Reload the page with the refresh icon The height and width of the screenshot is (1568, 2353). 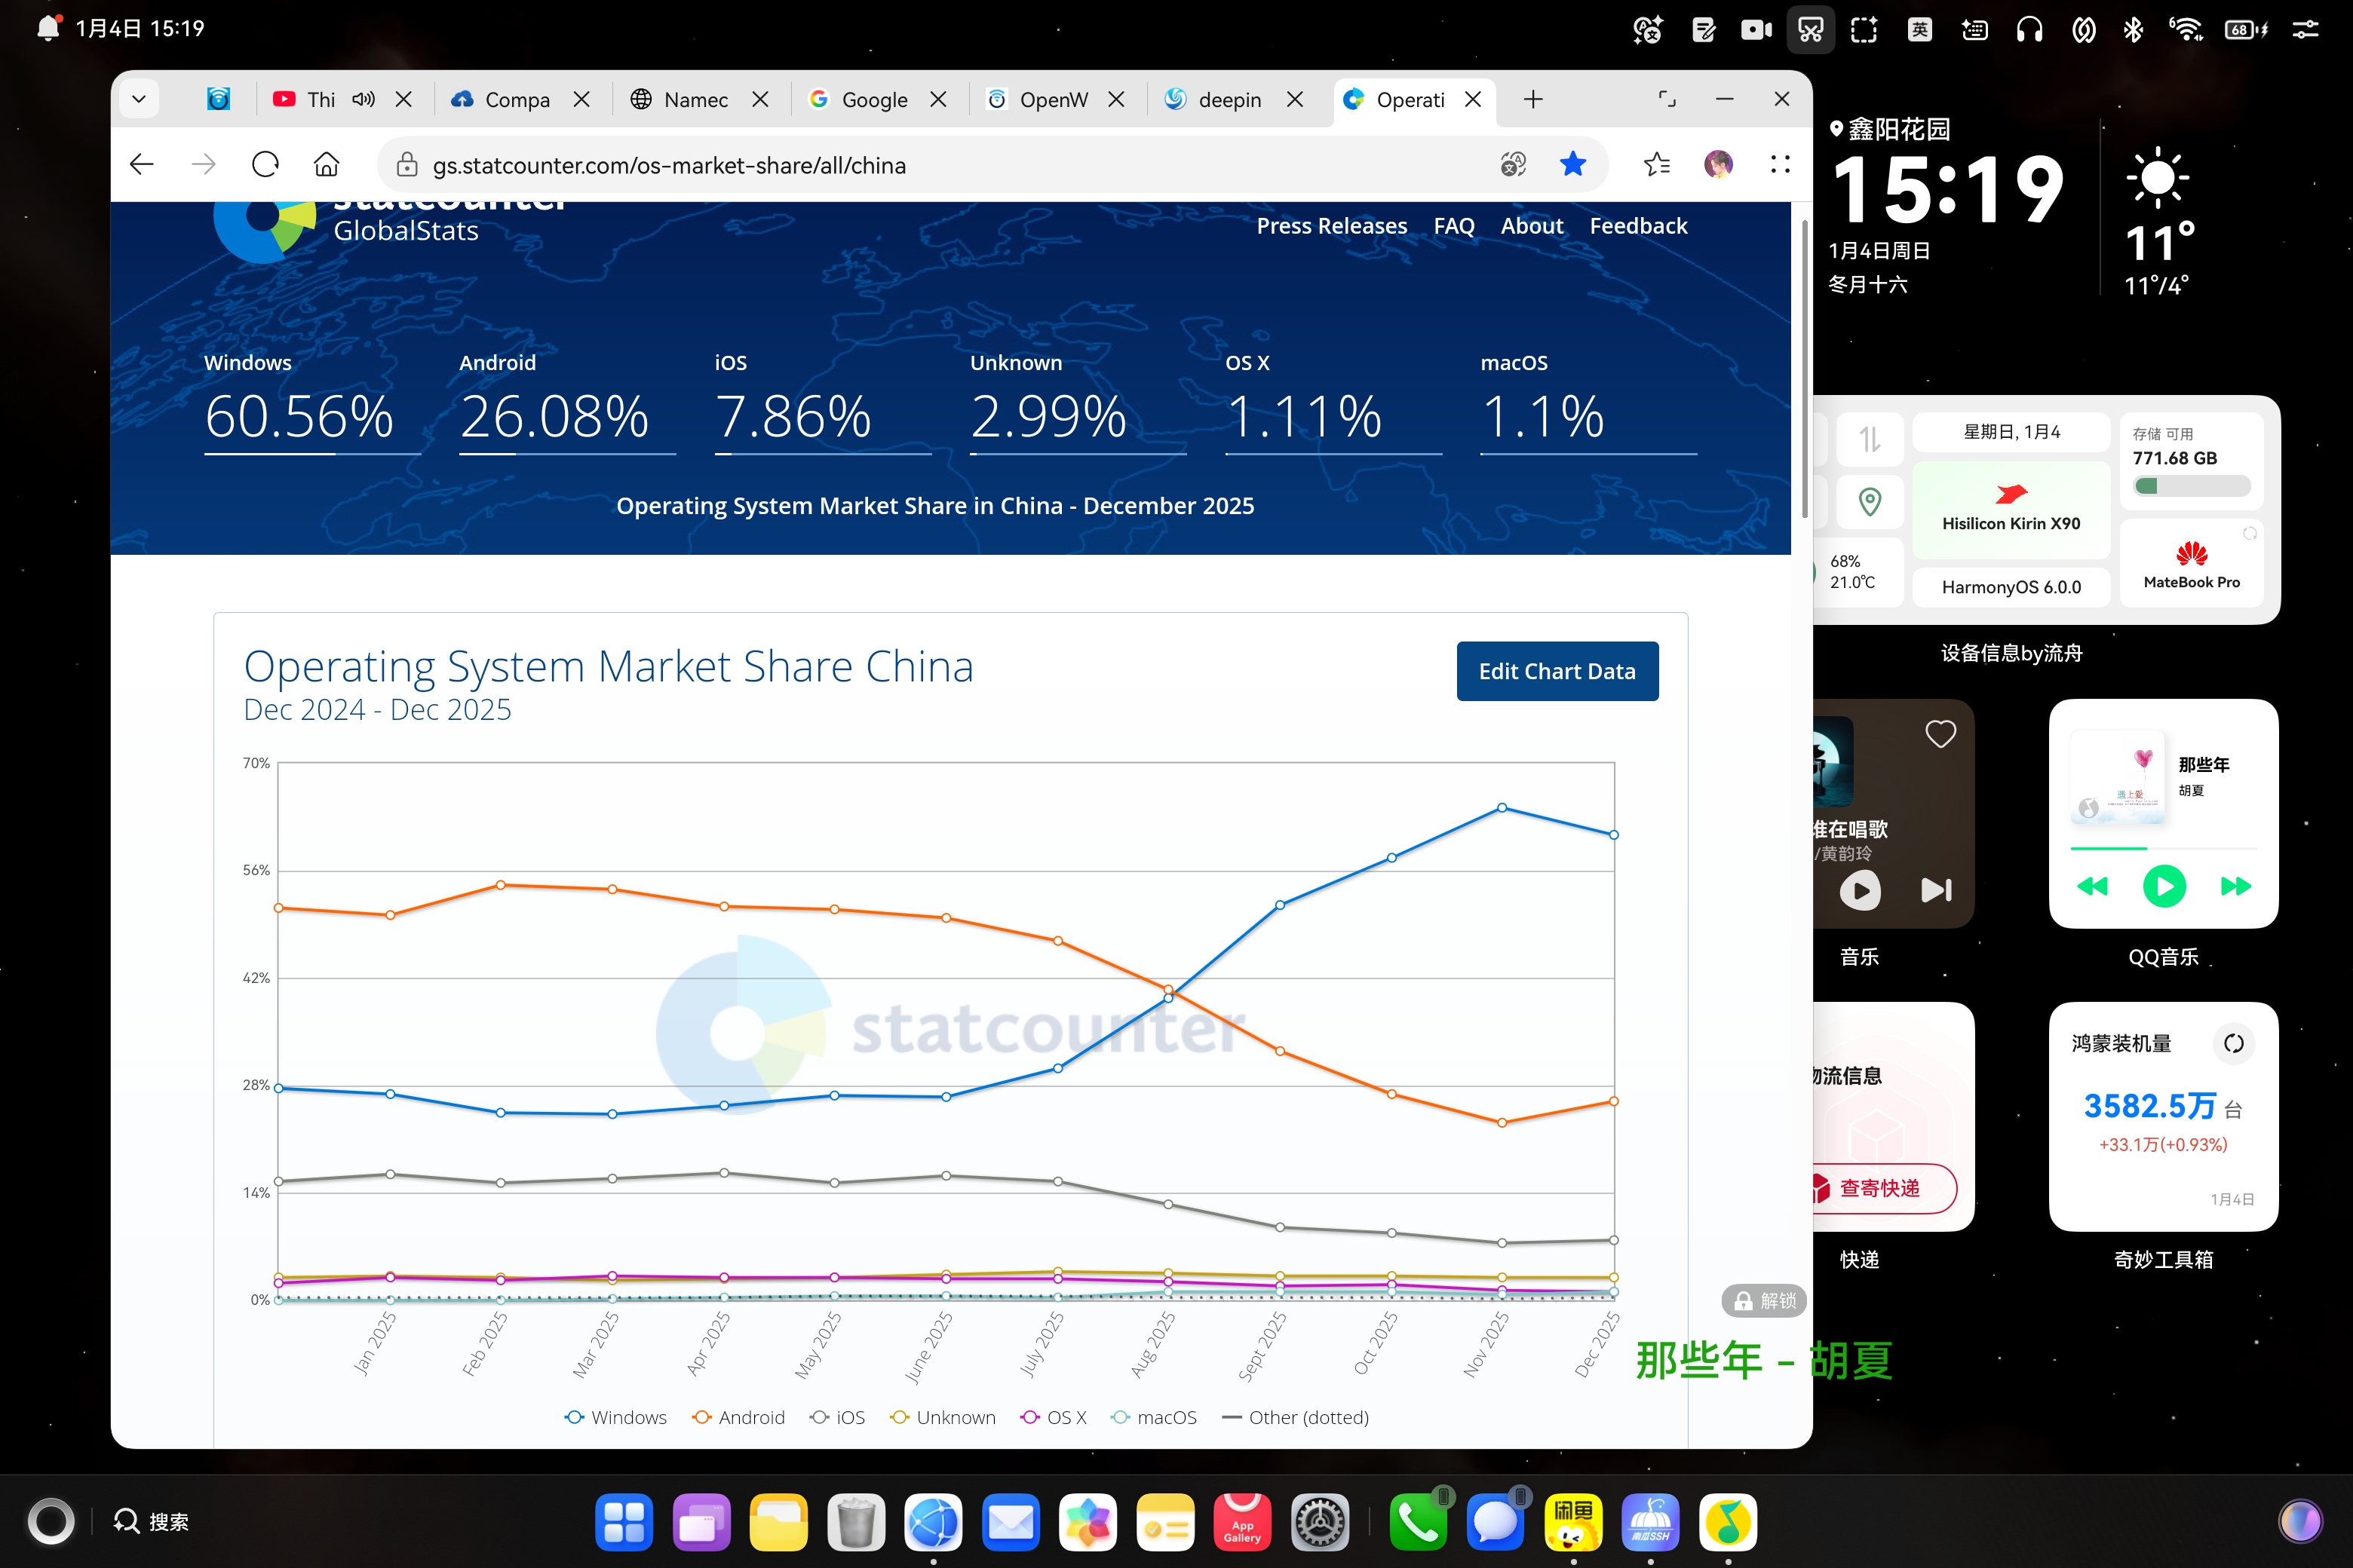coord(265,165)
